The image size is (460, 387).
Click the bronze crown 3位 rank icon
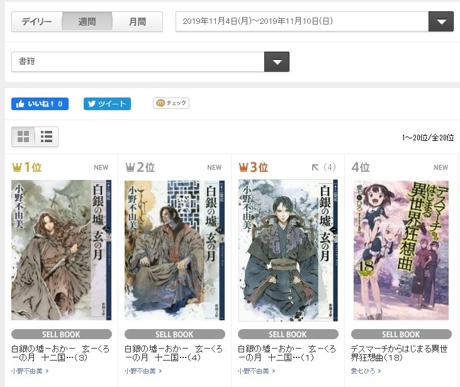254,167
